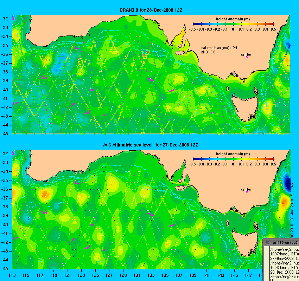Click the '-38' latitude label on the top plot
299x281 pixels.
click(x=5, y=72)
